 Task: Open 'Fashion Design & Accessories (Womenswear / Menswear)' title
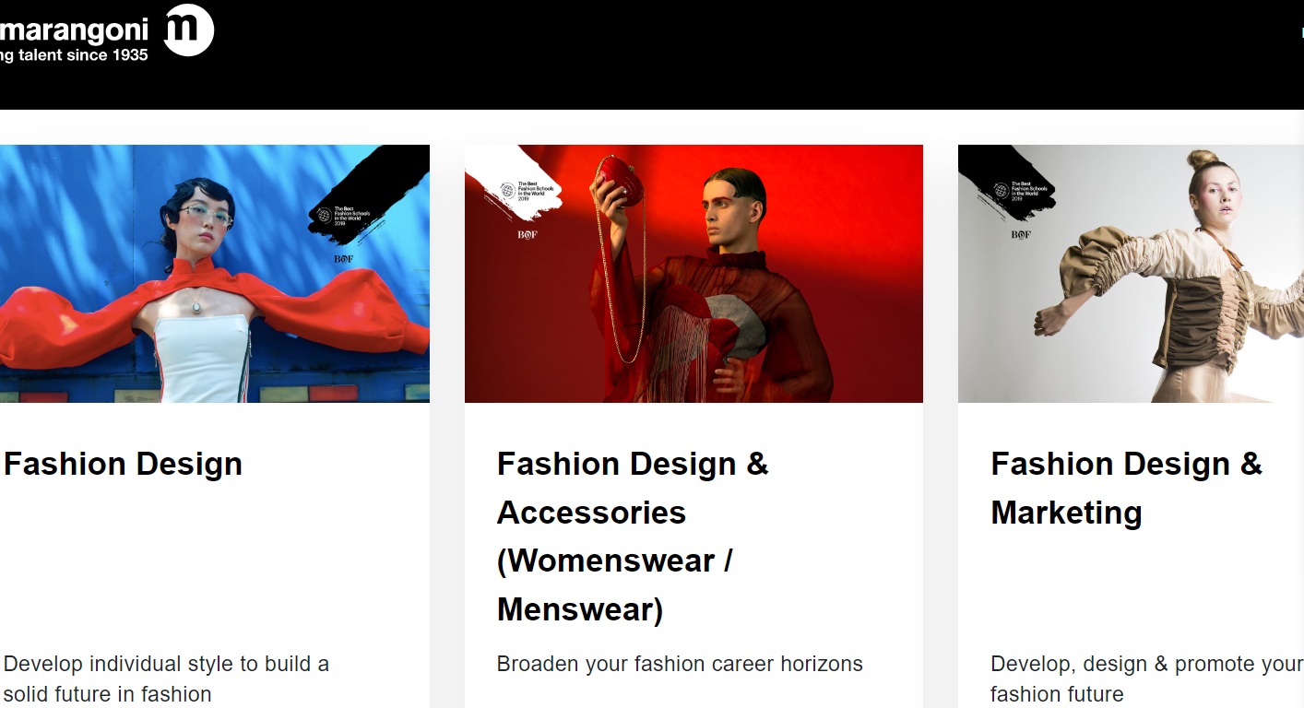pos(633,537)
